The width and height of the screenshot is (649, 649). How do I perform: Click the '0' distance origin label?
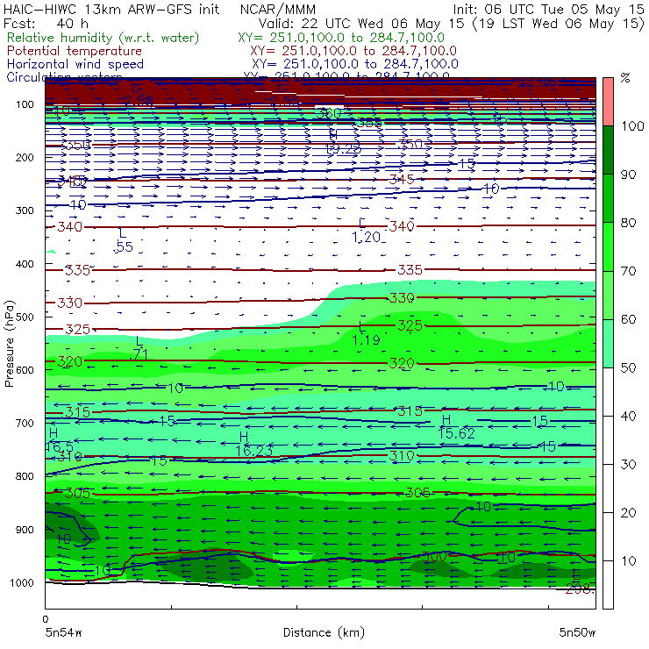tap(46, 619)
